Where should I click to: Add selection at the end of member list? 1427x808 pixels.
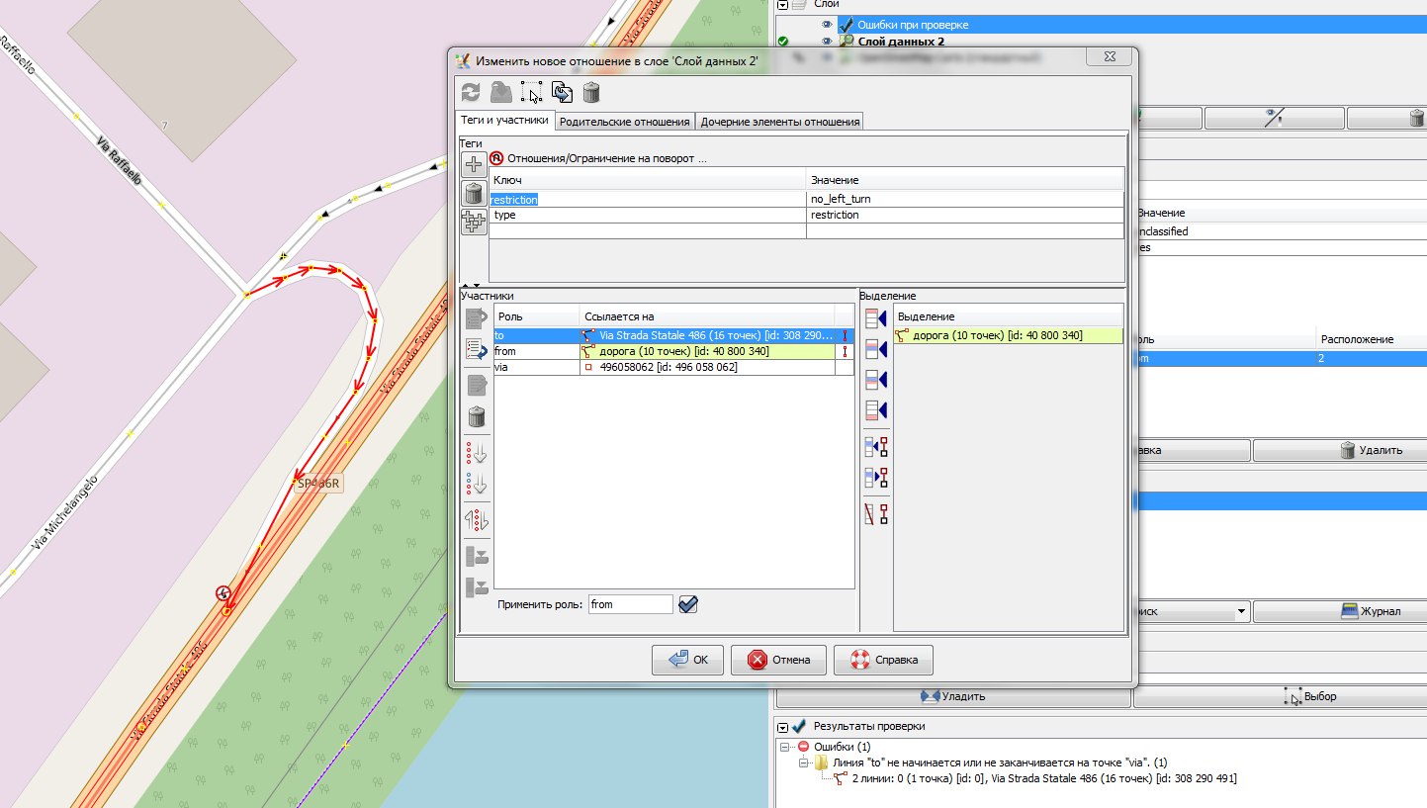pos(875,409)
